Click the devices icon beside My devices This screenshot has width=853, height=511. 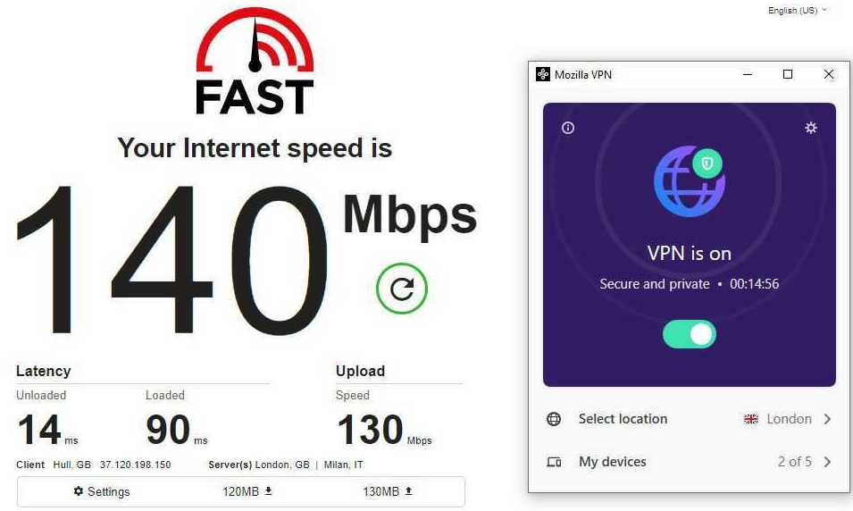[554, 462]
